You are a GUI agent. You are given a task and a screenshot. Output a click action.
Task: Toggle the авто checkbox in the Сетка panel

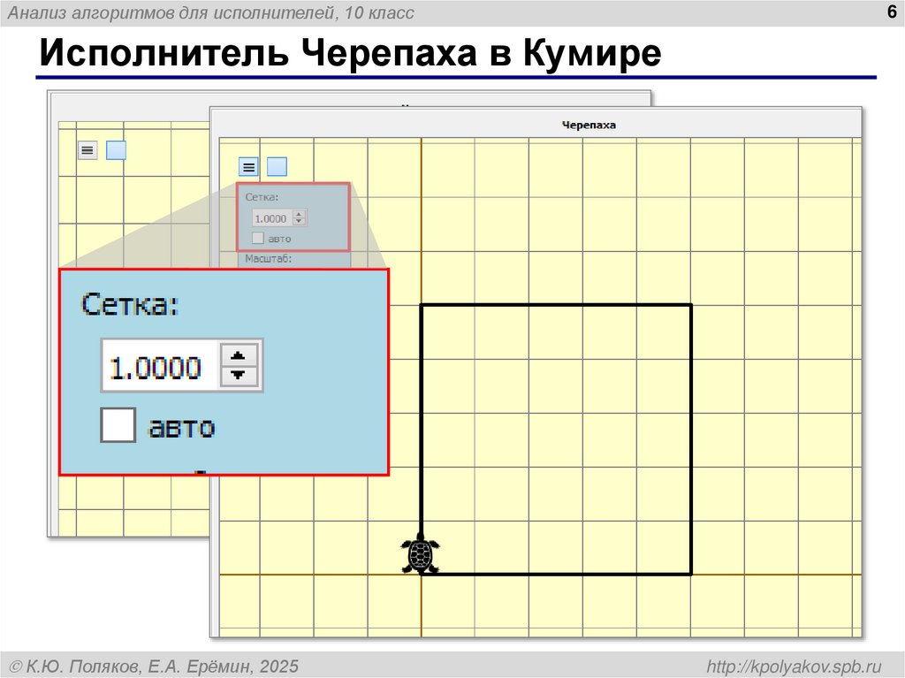[x=258, y=237]
